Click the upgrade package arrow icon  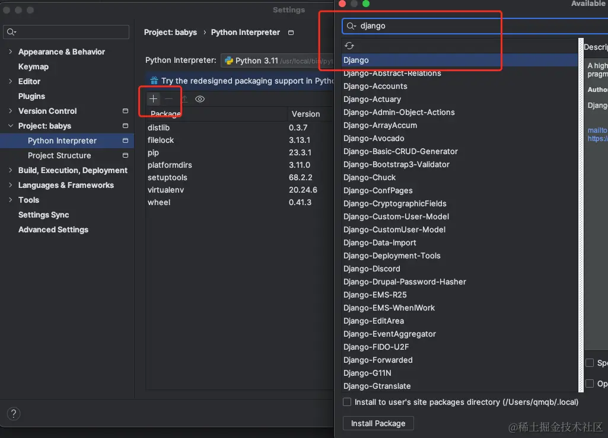coord(184,99)
